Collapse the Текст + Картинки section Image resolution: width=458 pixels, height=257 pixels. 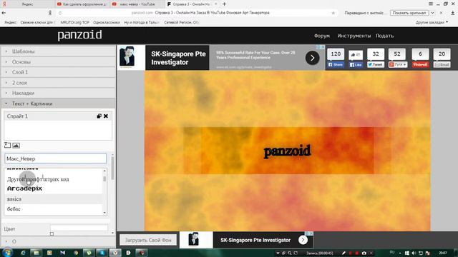coord(58,104)
